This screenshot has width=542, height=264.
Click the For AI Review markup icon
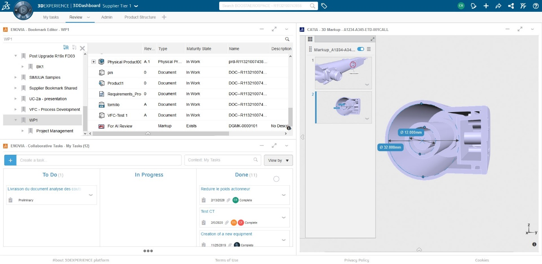101,126
